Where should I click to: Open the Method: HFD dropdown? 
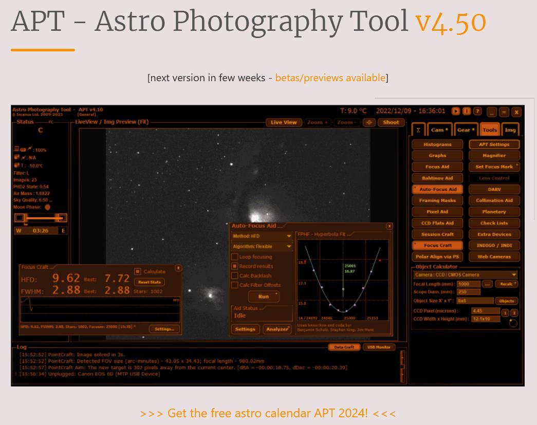pyautogui.click(x=262, y=236)
